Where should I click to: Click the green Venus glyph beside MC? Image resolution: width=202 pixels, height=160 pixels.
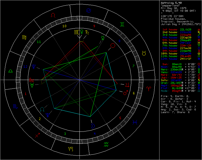point(82,32)
